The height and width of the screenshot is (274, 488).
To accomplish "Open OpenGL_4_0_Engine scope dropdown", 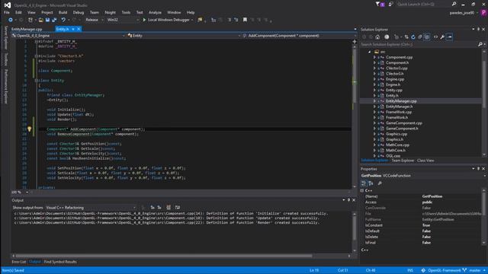I will (68, 36).
